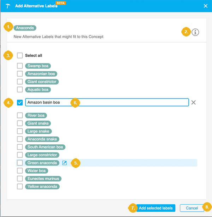This screenshot has height=217, width=212.
Task: Click the info icon beside Anaconda concept
Action: 195,32
